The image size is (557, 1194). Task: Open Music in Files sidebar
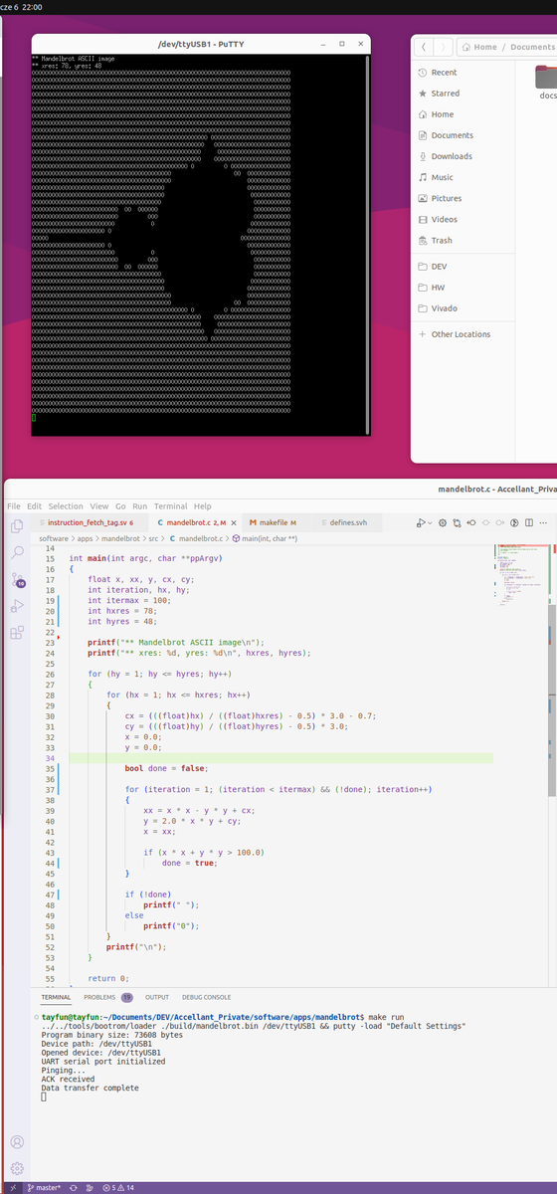pos(464,177)
